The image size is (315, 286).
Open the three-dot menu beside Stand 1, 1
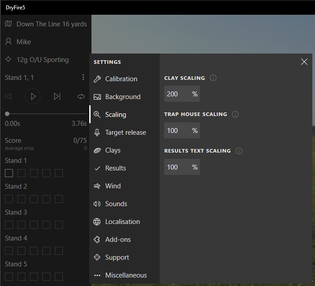[x=83, y=78]
